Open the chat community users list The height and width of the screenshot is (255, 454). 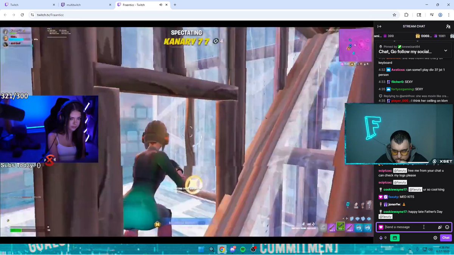448,26
